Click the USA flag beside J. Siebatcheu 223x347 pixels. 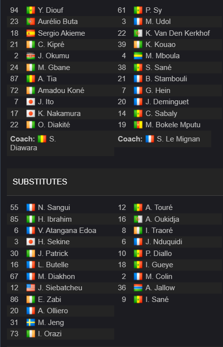click(x=31, y=288)
